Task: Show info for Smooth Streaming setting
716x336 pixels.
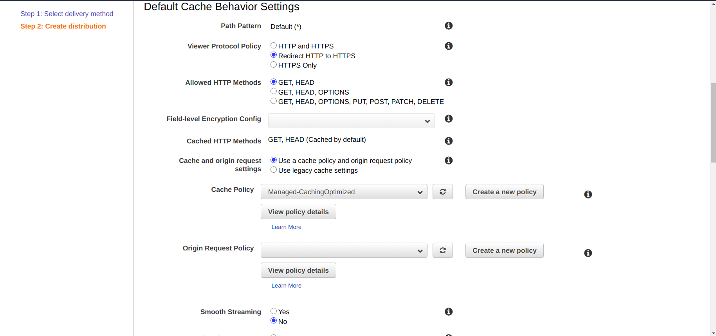Action: click(x=449, y=312)
